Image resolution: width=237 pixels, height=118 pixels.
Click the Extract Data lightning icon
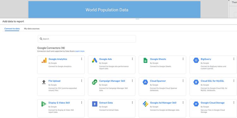pyautogui.click(x=95, y=104)
